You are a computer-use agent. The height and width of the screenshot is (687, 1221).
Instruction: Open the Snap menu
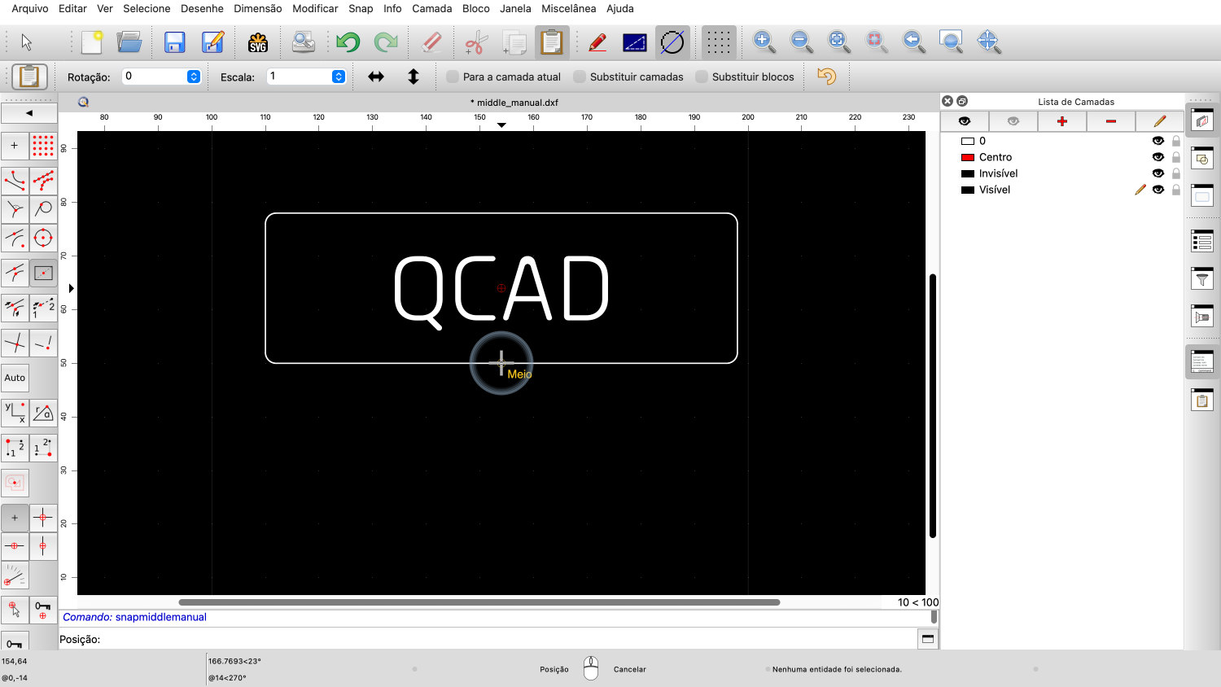(x=361, y=8)
